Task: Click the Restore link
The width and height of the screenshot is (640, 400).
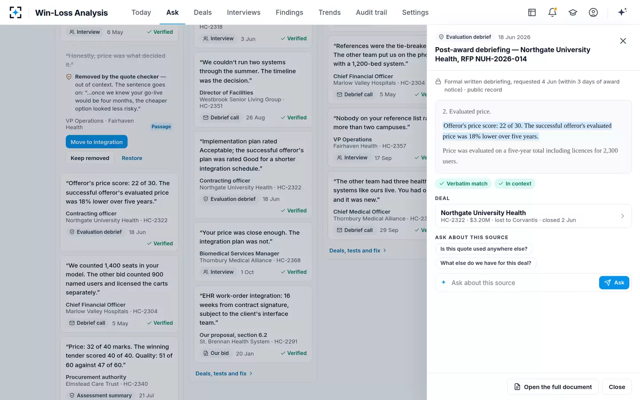Action: (132, 158)
